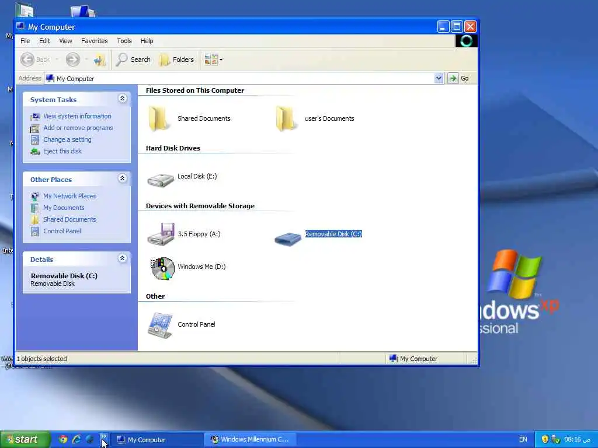
Task: Click View system information link
Action: (x=77, y=116)
